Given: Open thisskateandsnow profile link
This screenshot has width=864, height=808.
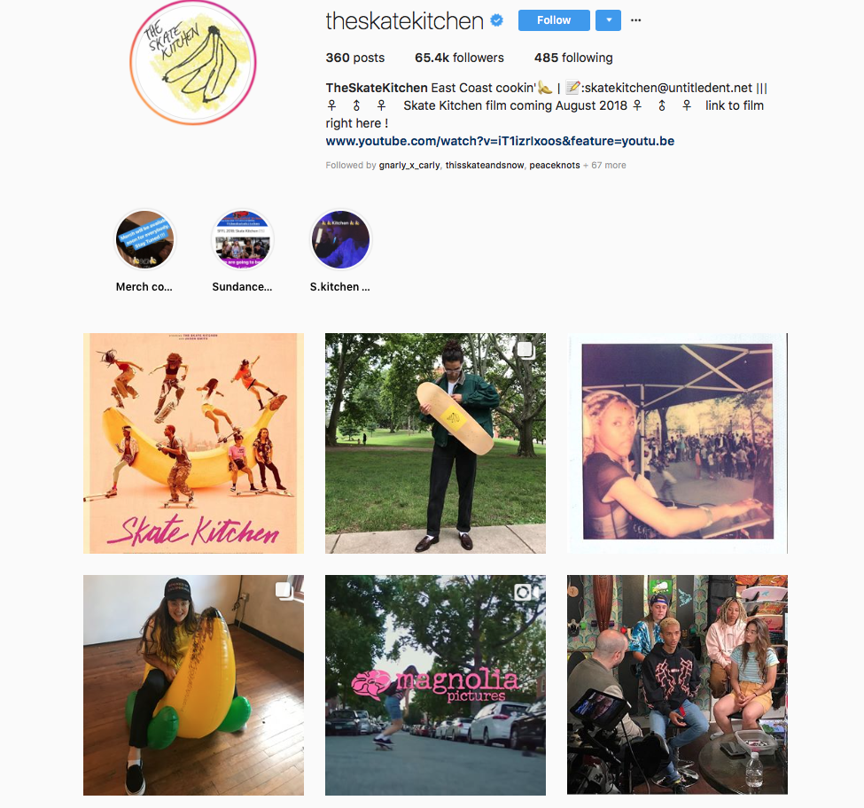Looking at the screenshot, I should (x=485, y=166).
